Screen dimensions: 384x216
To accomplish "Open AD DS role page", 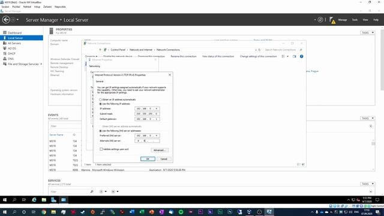I will point(12,49).
